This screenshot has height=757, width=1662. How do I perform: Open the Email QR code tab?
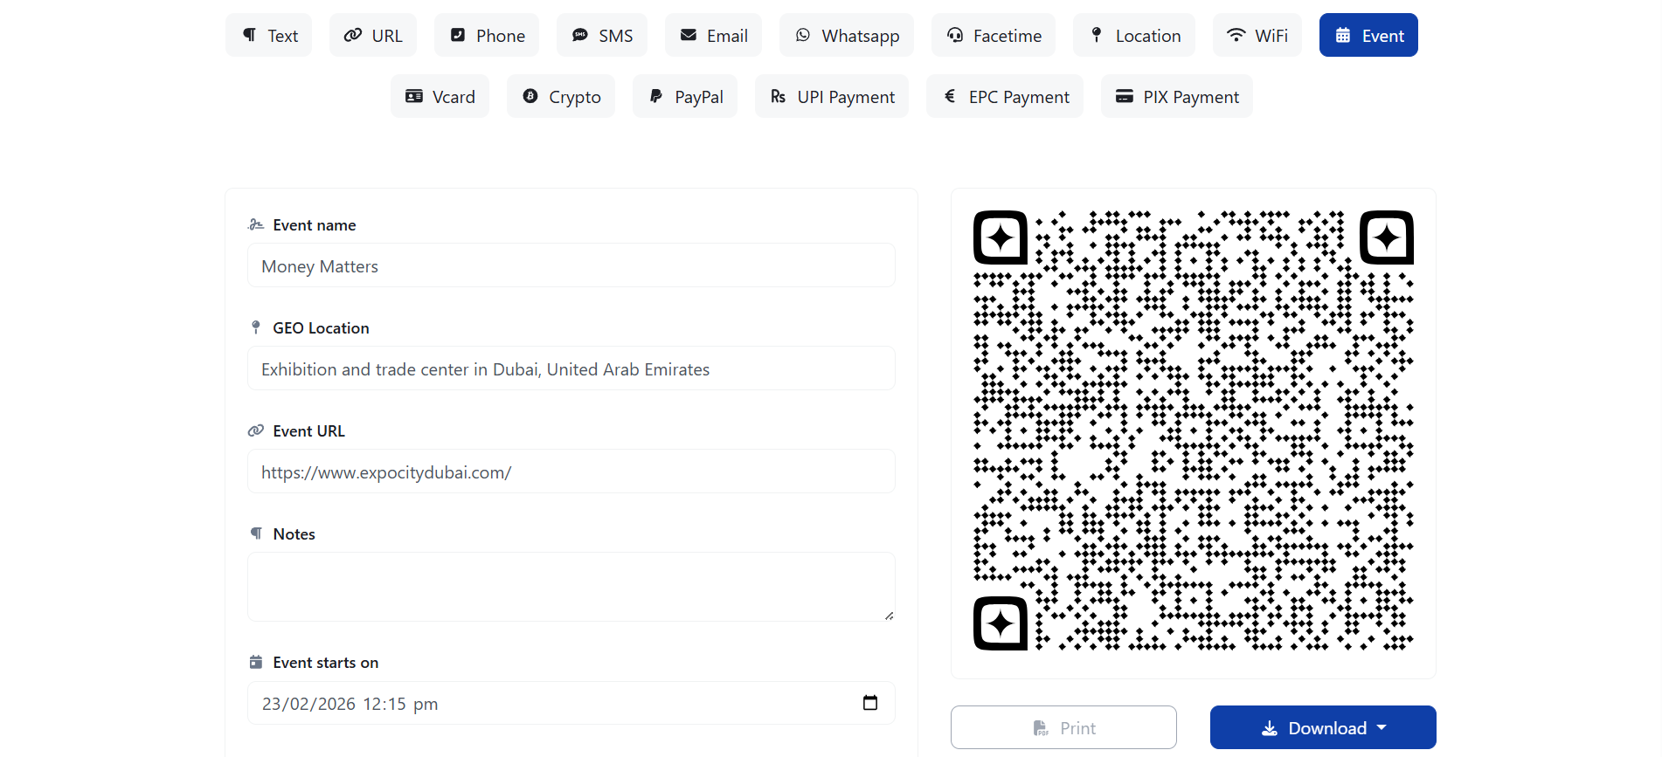tap(713, 35)
